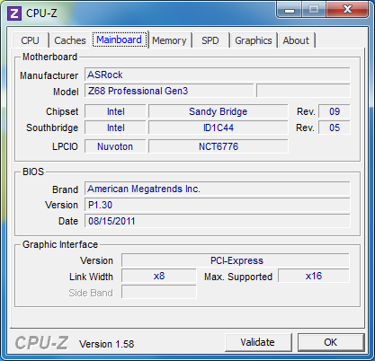Click the PCI-Express version value
Viewport: 375px width, 361px height.
click(x=236, y=260)
